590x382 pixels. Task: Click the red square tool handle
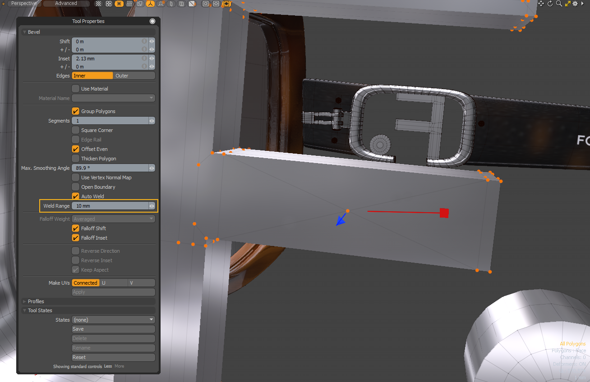pyautogui.click(x=444, y=213)
